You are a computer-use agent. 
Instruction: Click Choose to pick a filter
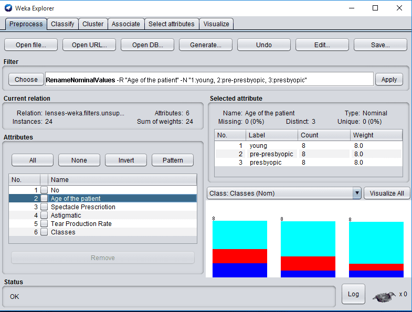26,80
